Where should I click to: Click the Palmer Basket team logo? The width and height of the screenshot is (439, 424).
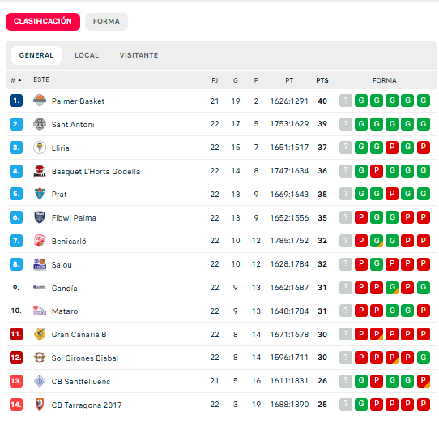coord(40,101)
